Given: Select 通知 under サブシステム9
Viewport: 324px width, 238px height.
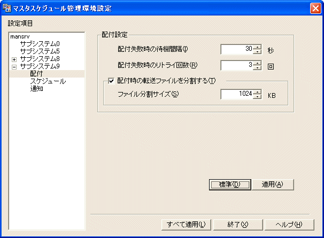Looking at the screenshot, I should click(x=36, y=89).
